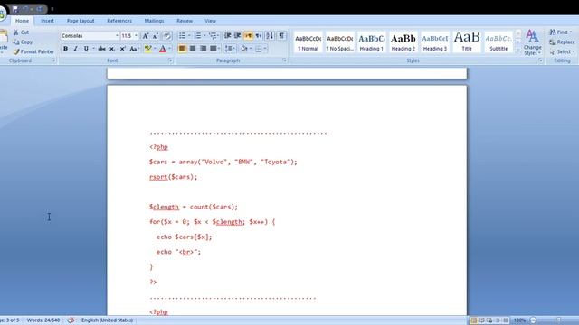Apply the Title style
579x325 pixels.
pos(467,42)
